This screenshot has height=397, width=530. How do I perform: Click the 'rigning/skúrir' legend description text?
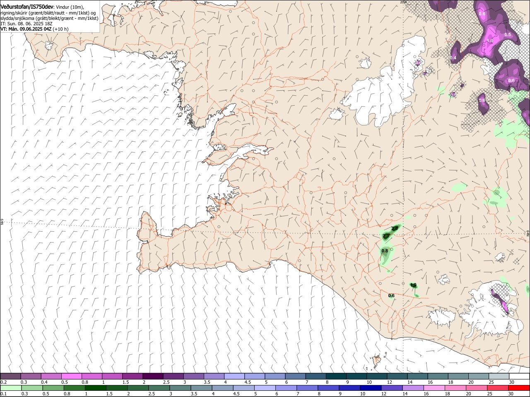point(14,13)
